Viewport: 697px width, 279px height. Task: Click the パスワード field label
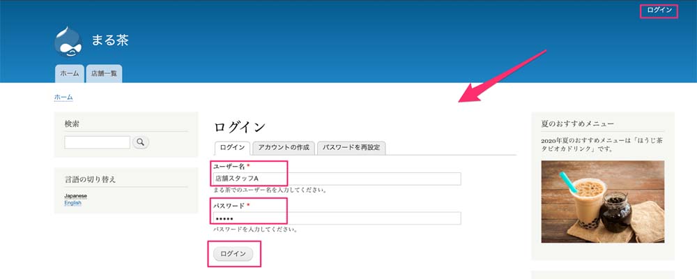click(x=231, y=206)
